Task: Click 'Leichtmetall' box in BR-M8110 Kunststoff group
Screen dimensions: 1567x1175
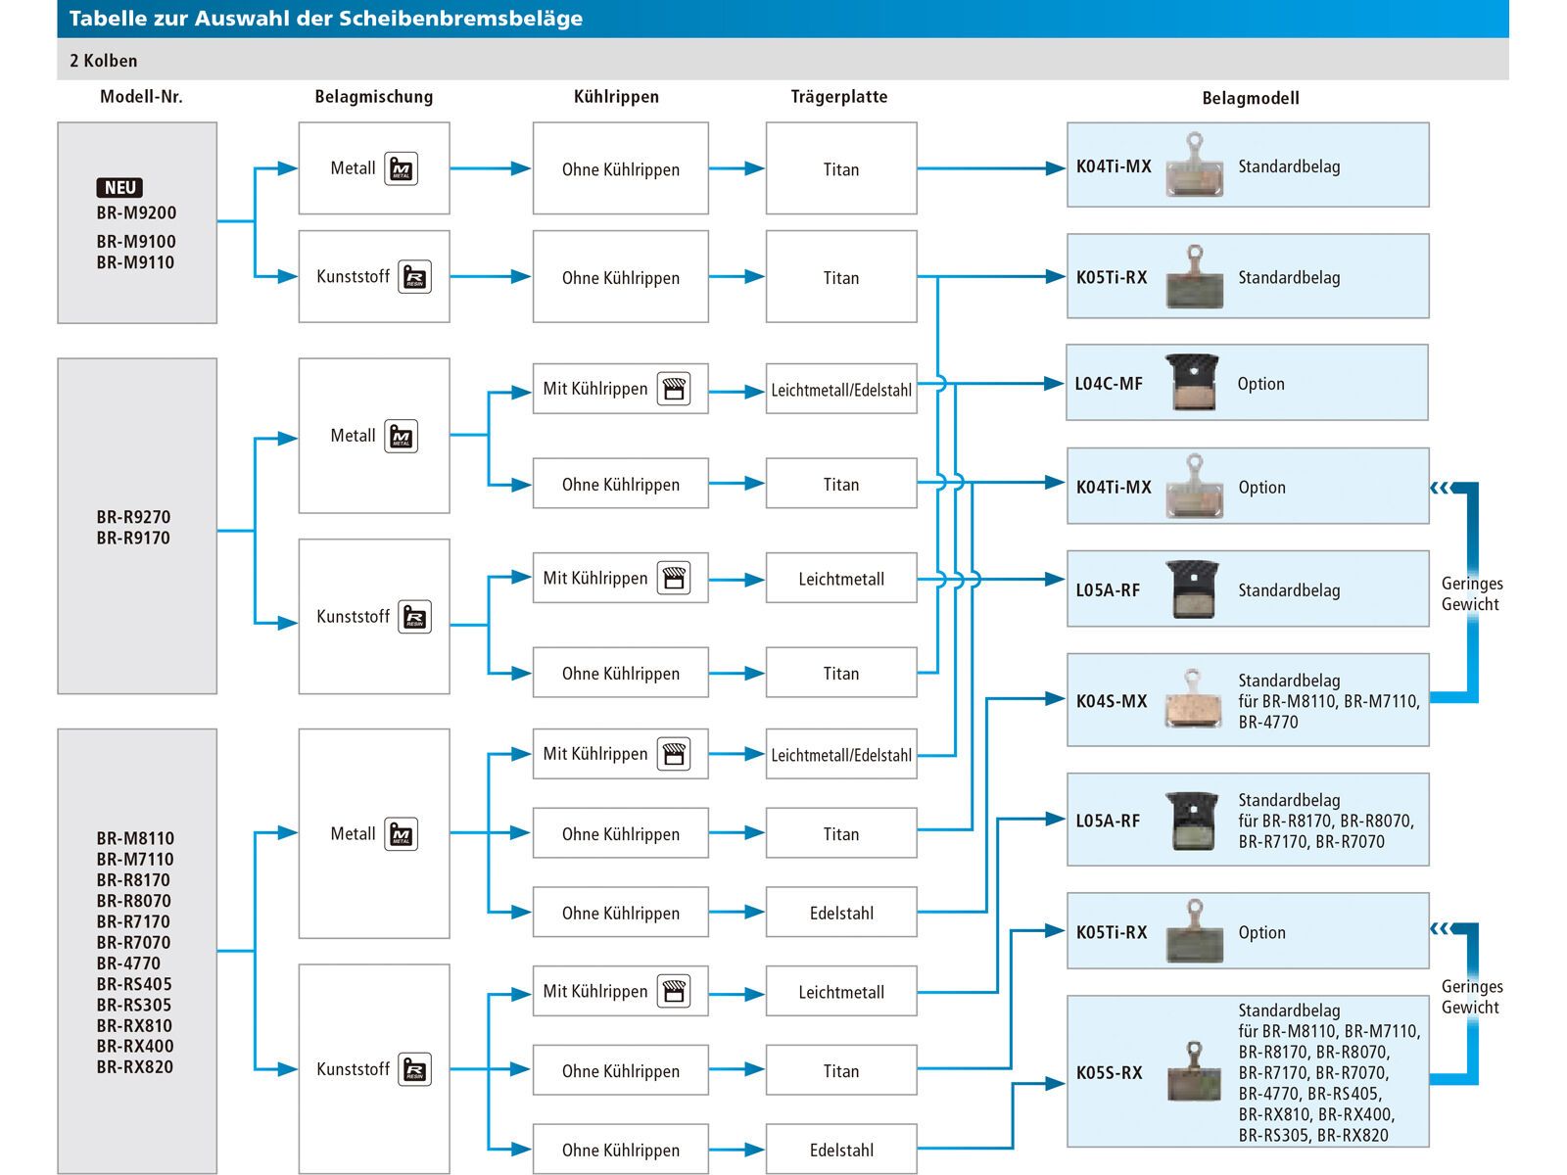Action: click(841, 992)
